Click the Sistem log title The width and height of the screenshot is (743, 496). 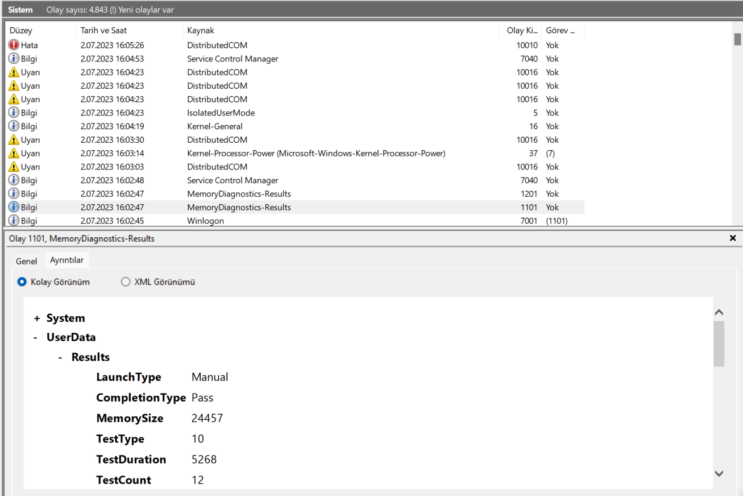(x=20, y=10)
